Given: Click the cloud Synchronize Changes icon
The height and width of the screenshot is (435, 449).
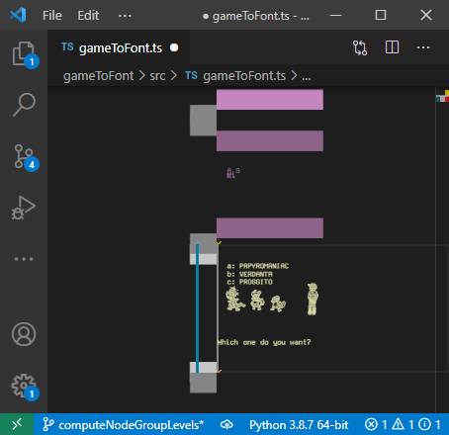Looking at the screenshot, I should click(226, 425).
